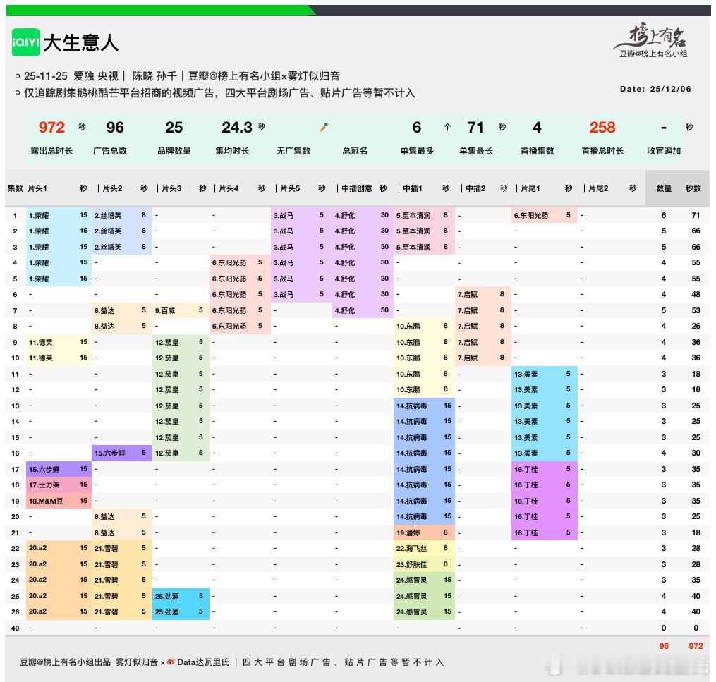
Task: Click the 19.潘婷 cell in episode 21
Action: (x=424, y=532)
